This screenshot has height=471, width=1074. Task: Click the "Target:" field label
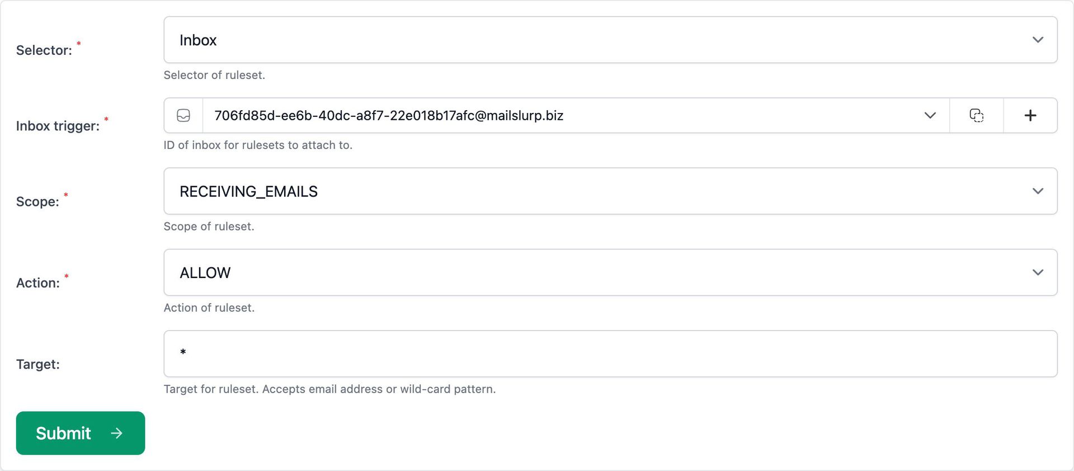click(37, 364)
